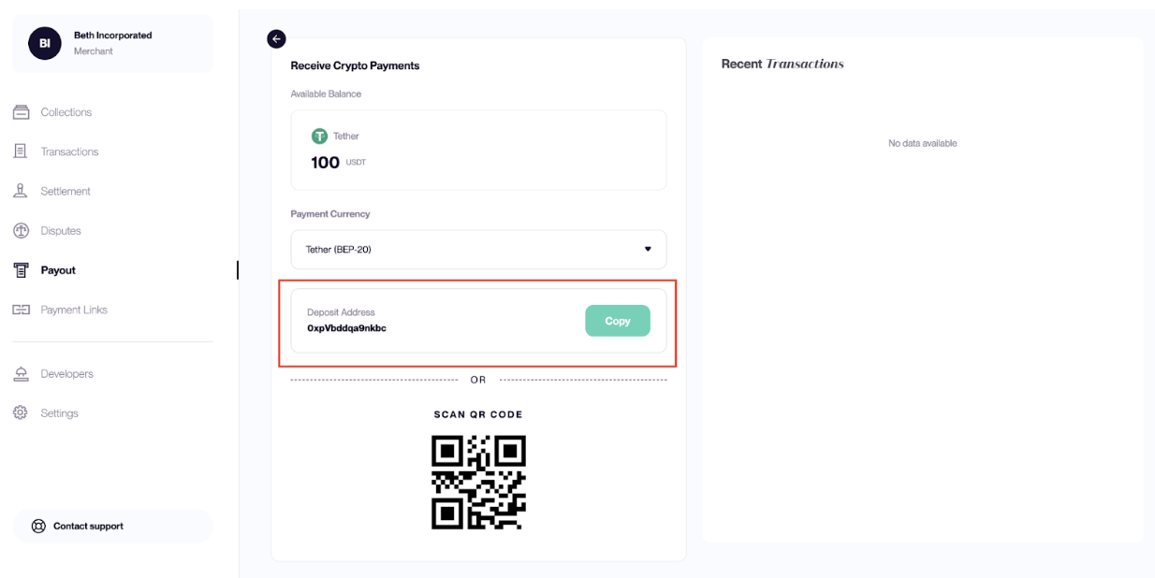Open the Beth Incorporated merchant switcher

pyautogui.click(x=112, y=43)
